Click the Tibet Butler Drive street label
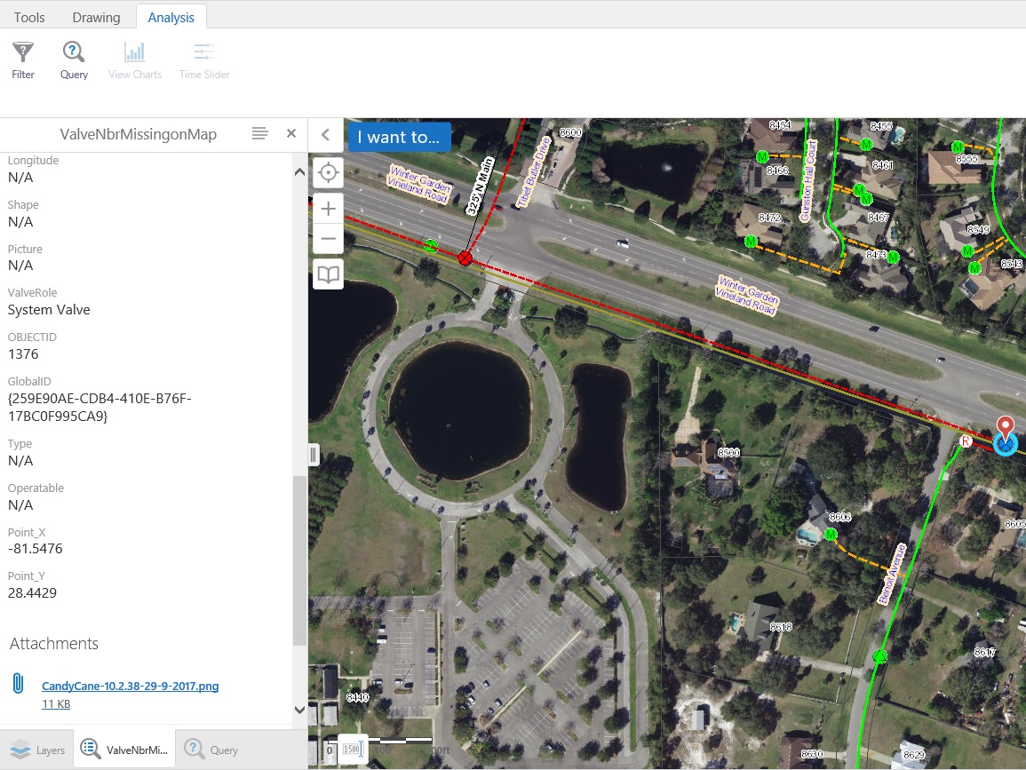 [x=534, y=172]
